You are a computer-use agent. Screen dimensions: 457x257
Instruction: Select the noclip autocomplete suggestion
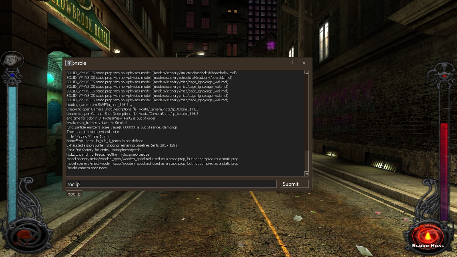pos(74,194)
